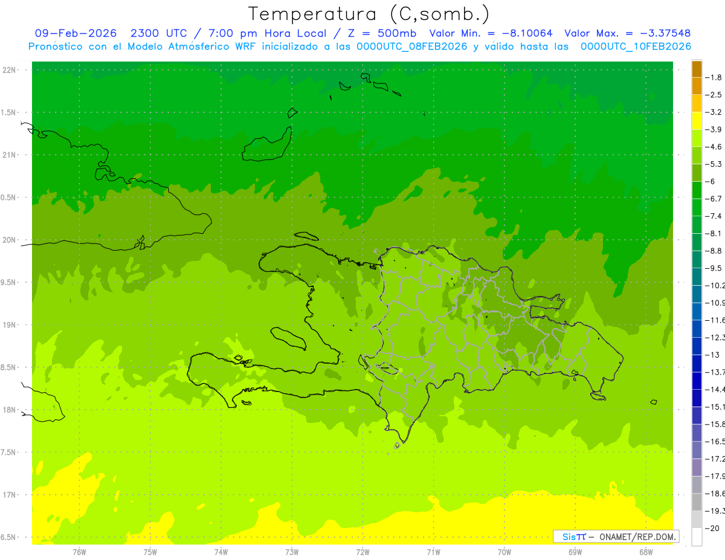This screenshot has width=725, height=560.
Task: Click the '69W' longitude axis label
Action: pos(575,553)
